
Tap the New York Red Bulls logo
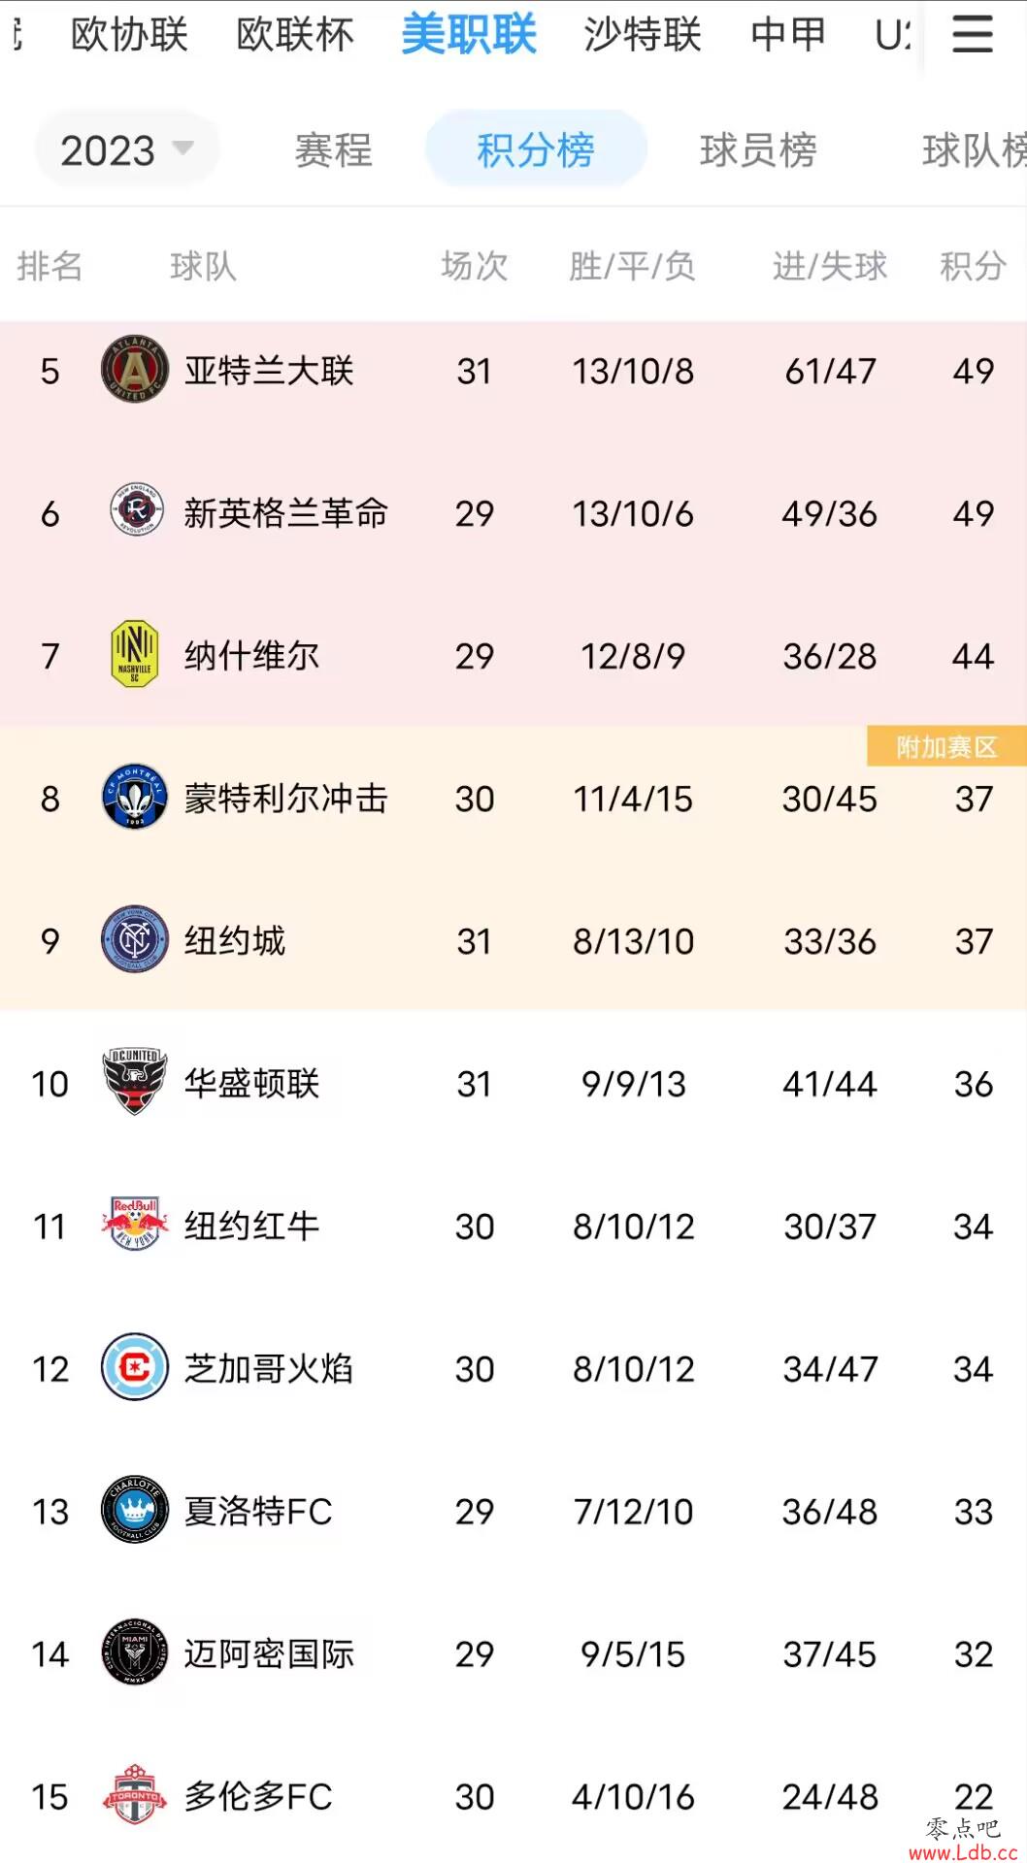(x=135, y=1225)
